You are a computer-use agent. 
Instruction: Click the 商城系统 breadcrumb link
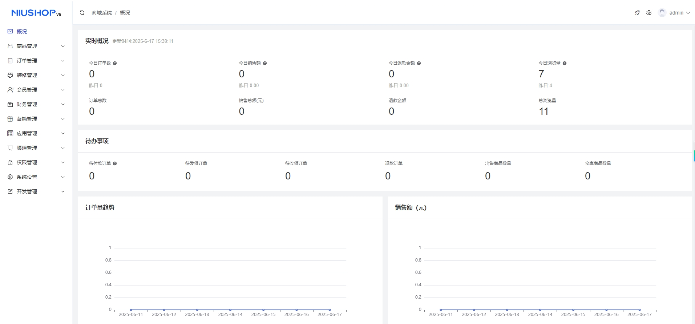(102, 13)
